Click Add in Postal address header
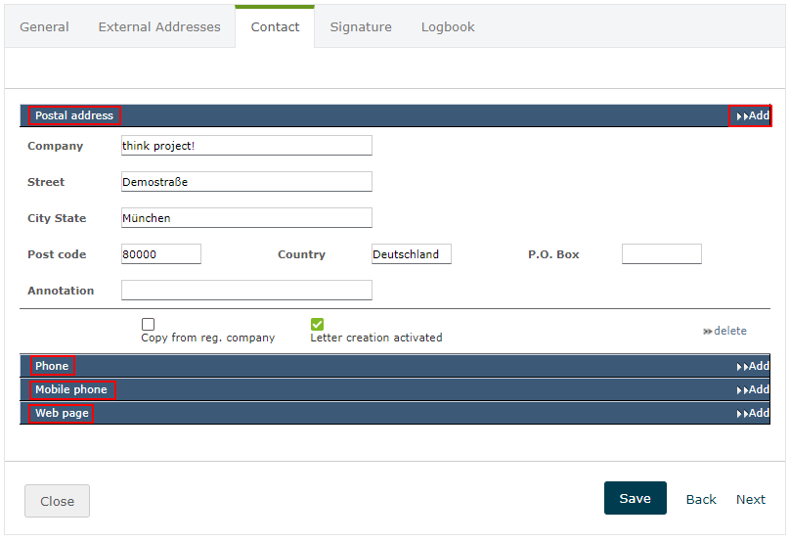Screen dimensions: 790x542 (x=753, y=115)
